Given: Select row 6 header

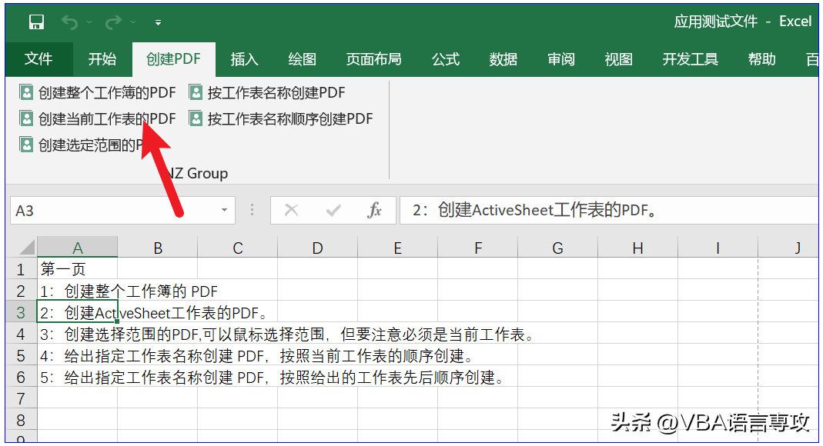Looking at the screenshot, I should 21,378.
